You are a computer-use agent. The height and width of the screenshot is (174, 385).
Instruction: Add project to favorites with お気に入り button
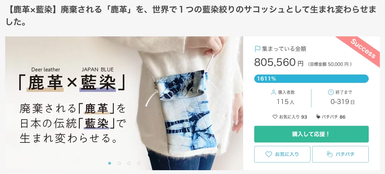(282, 154)
